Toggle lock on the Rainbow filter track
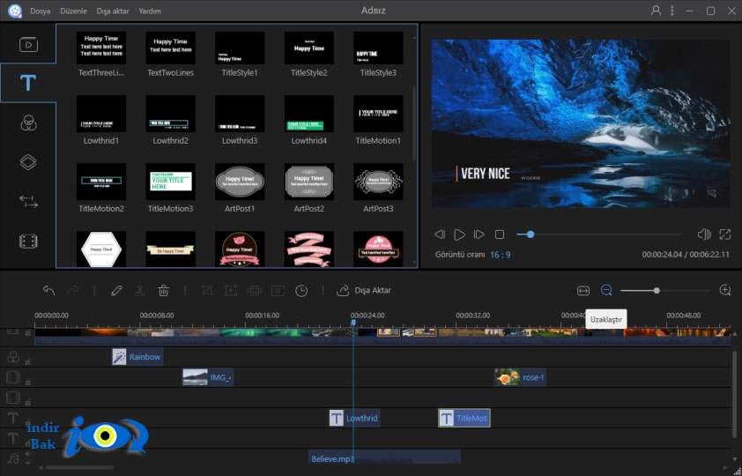This screenshot has height=476, width=742. (28, 361)
